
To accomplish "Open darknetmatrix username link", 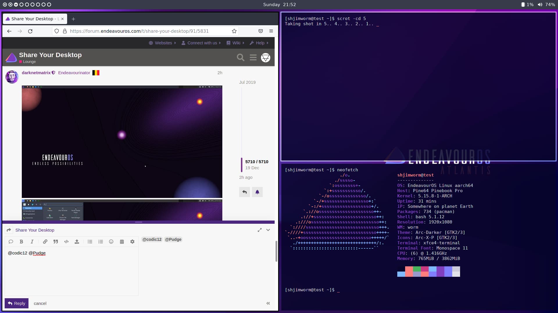I will pyautogui.click(x=36, y=73).
